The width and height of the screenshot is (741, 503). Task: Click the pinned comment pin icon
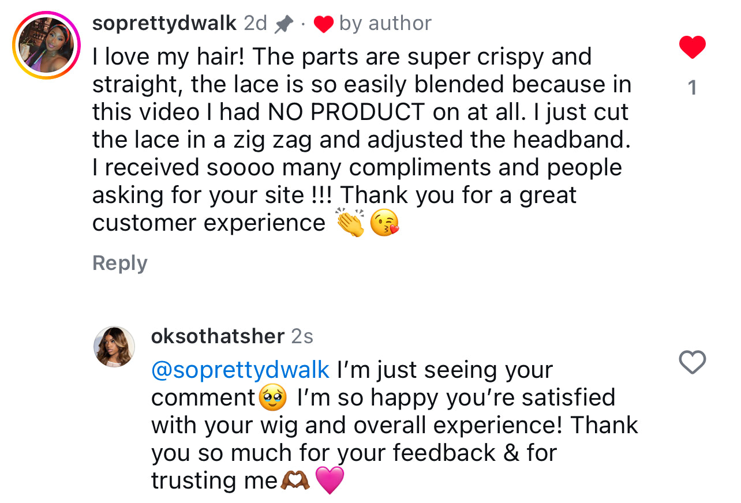pos(284,24)
